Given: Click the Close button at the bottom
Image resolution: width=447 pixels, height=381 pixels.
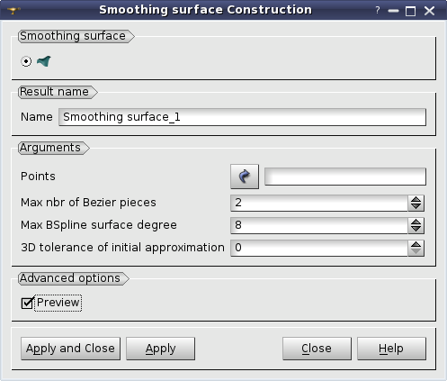Looking at the screenshot, I should pos(317,349).
